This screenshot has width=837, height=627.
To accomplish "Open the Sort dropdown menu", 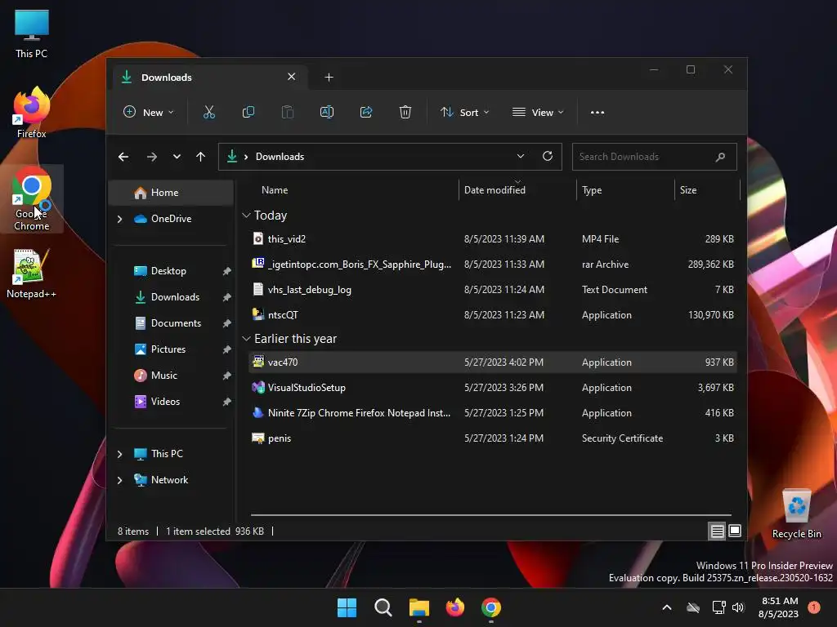I will (464, 113).
